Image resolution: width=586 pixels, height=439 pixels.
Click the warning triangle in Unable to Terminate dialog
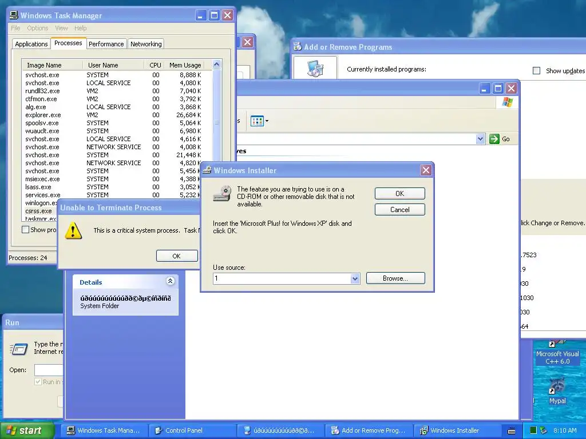tap(73, 231)
